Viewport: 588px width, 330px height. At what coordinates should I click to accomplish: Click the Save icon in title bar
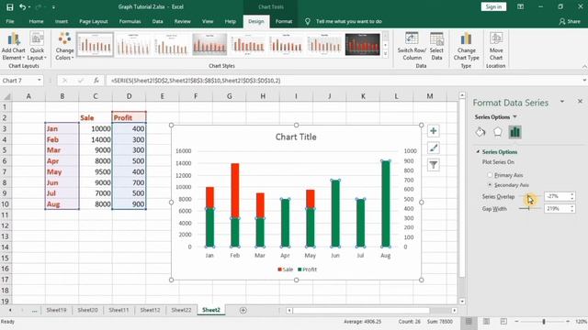coord(10,6)
